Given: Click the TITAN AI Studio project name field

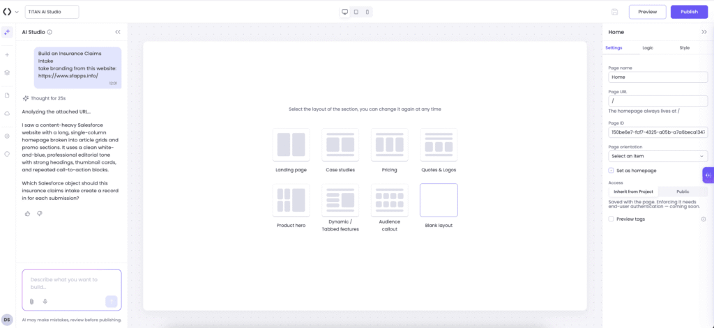Looking at the screenshot, I should (x=52, y=12).
